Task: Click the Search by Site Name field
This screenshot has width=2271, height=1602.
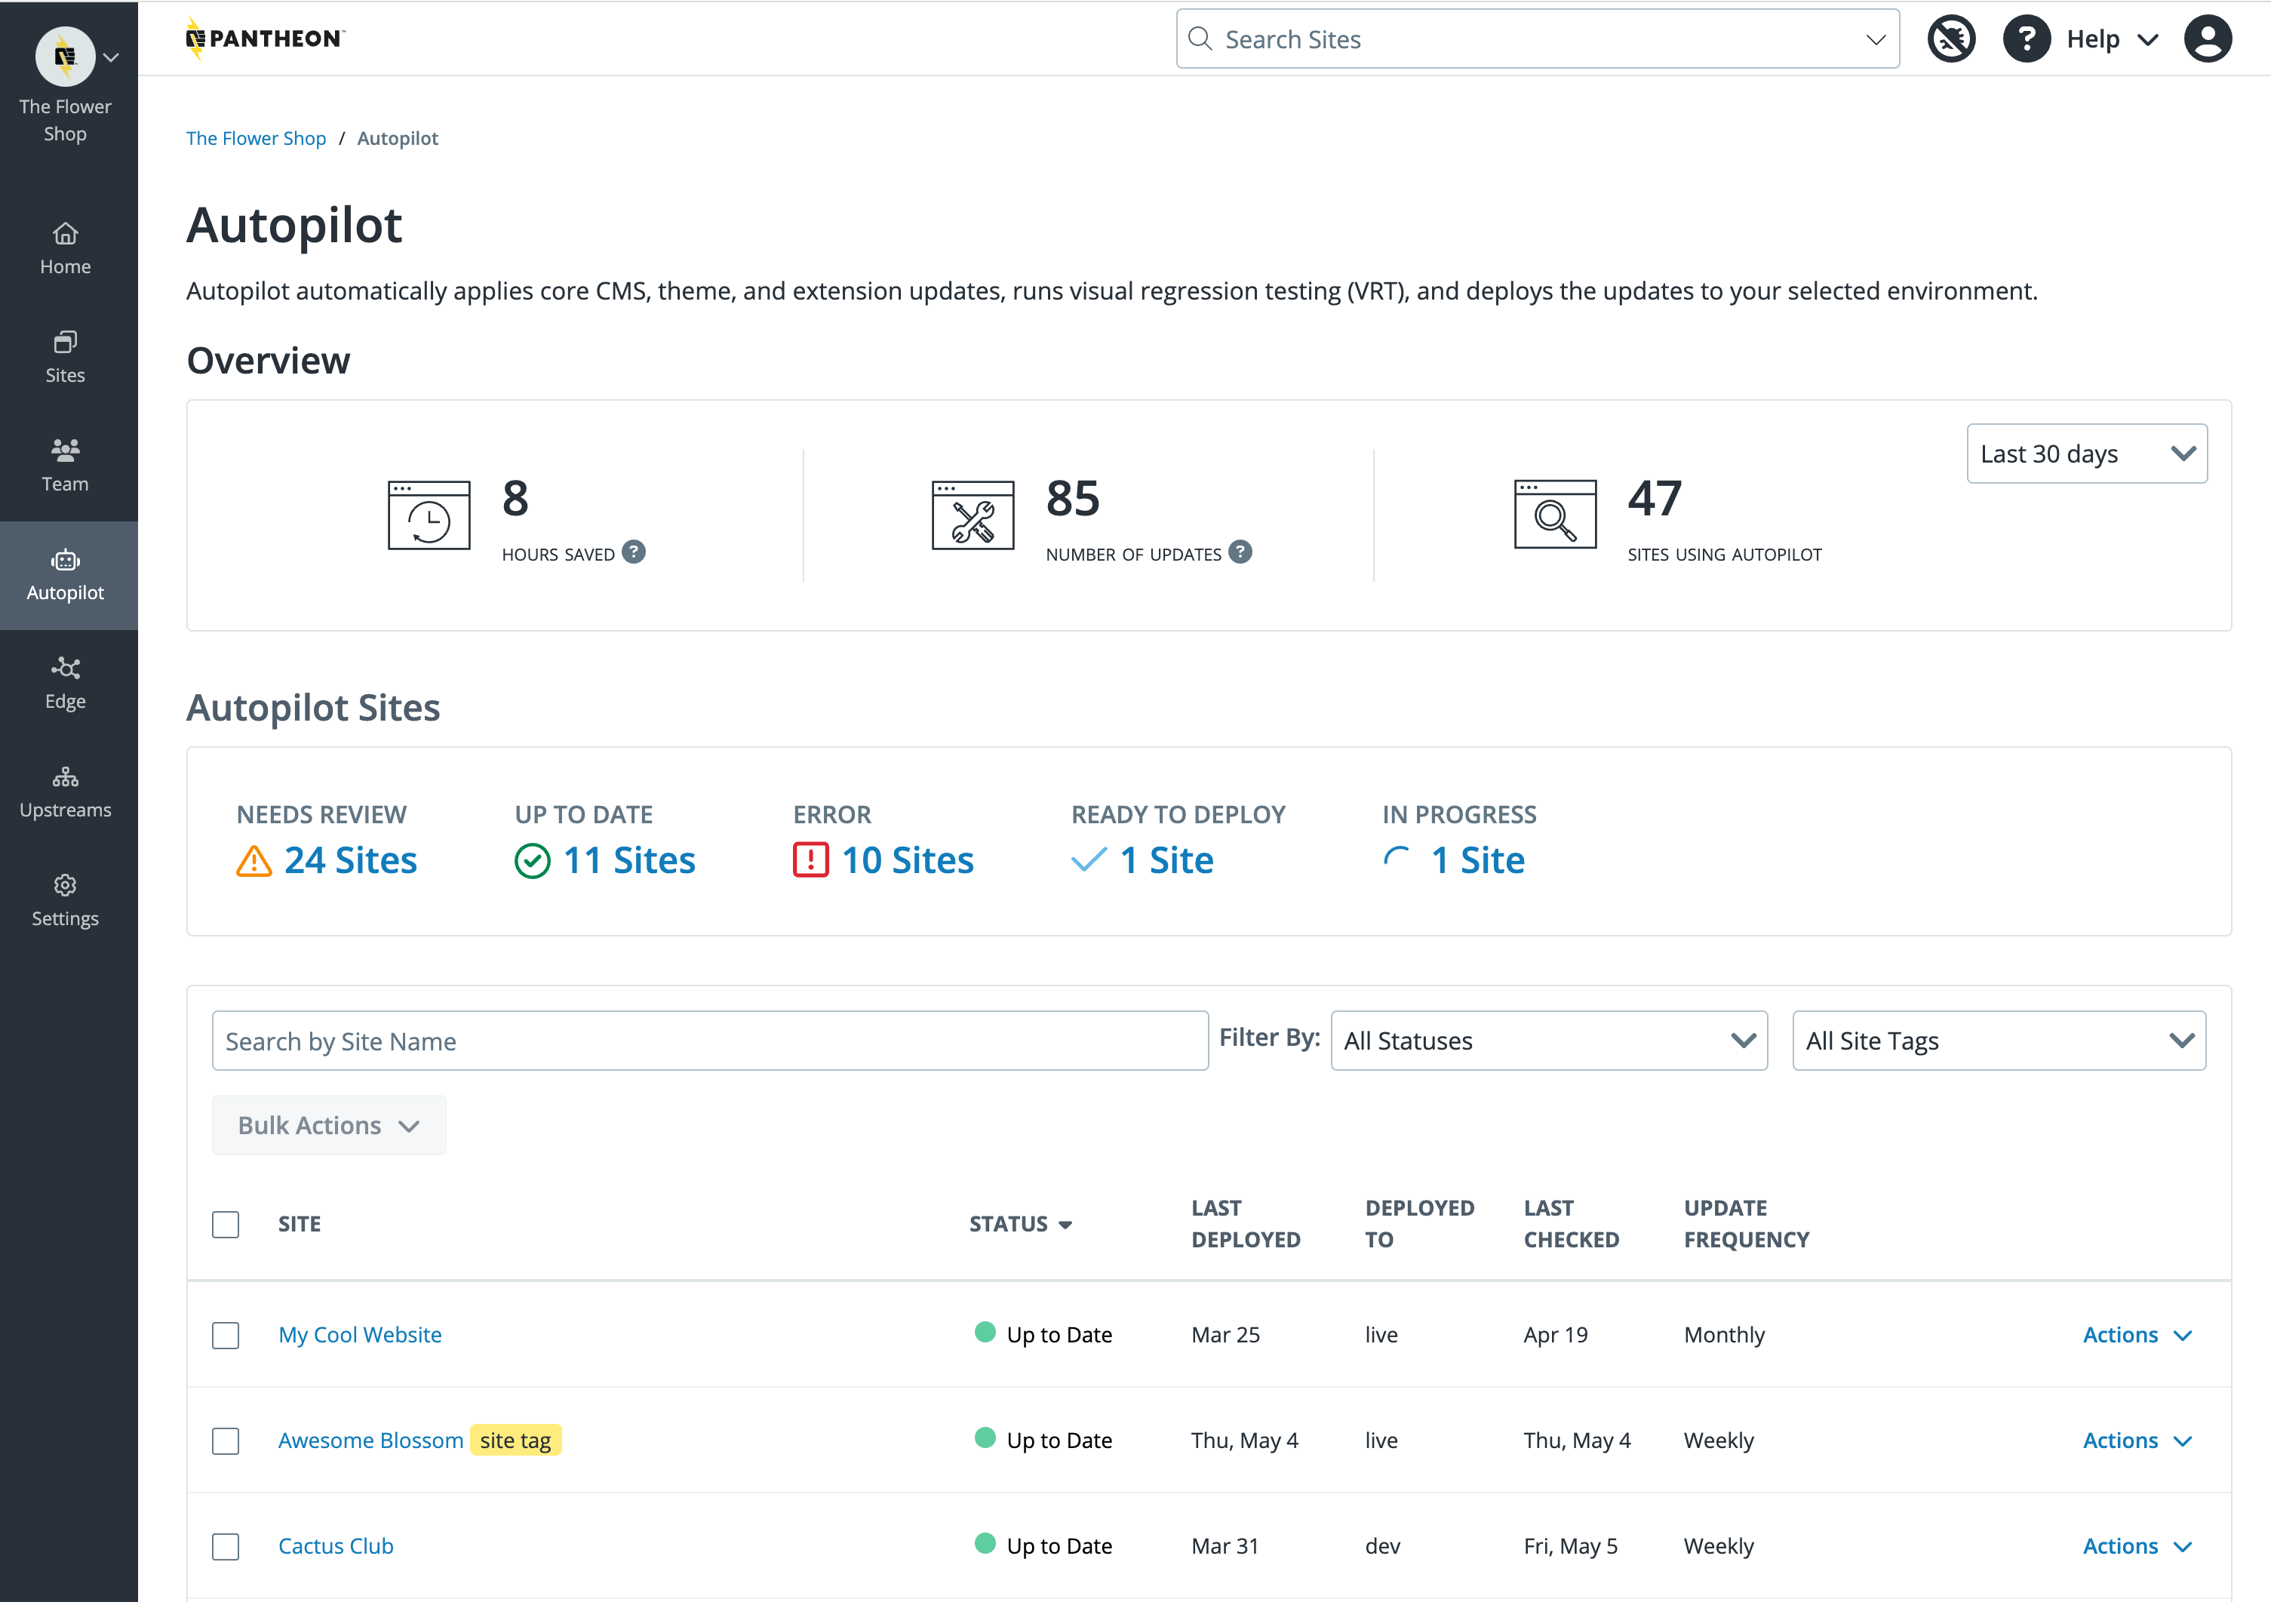Action: tap(708, 1040)
